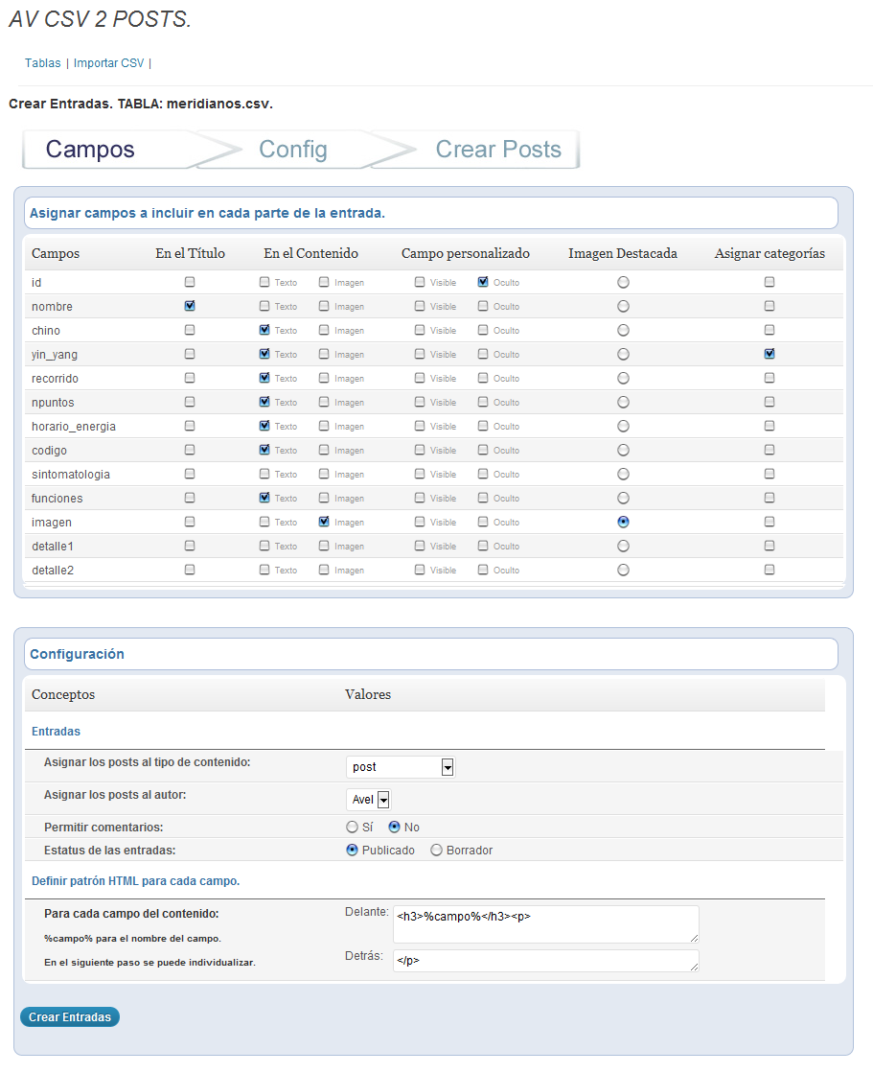Open the content type 'post' dropdown
The image size is (873, 1073).
[x=401, y=767]
